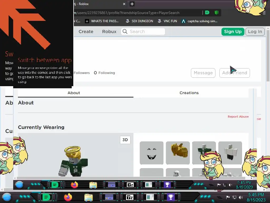Open the Create menu item on Roblox
This screenshot has width=270, height=203.
86,32
